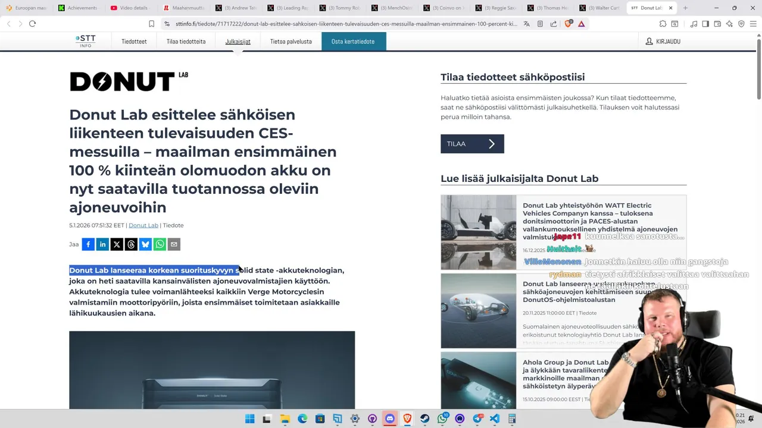Toggle the browser sidebar panel icon
Image resolution: width=762 pixels, height=428 pixels.
pos(705,24)
